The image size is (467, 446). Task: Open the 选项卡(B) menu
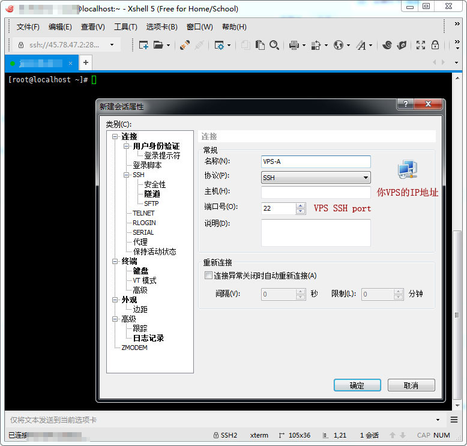click(x=161, y=27)
